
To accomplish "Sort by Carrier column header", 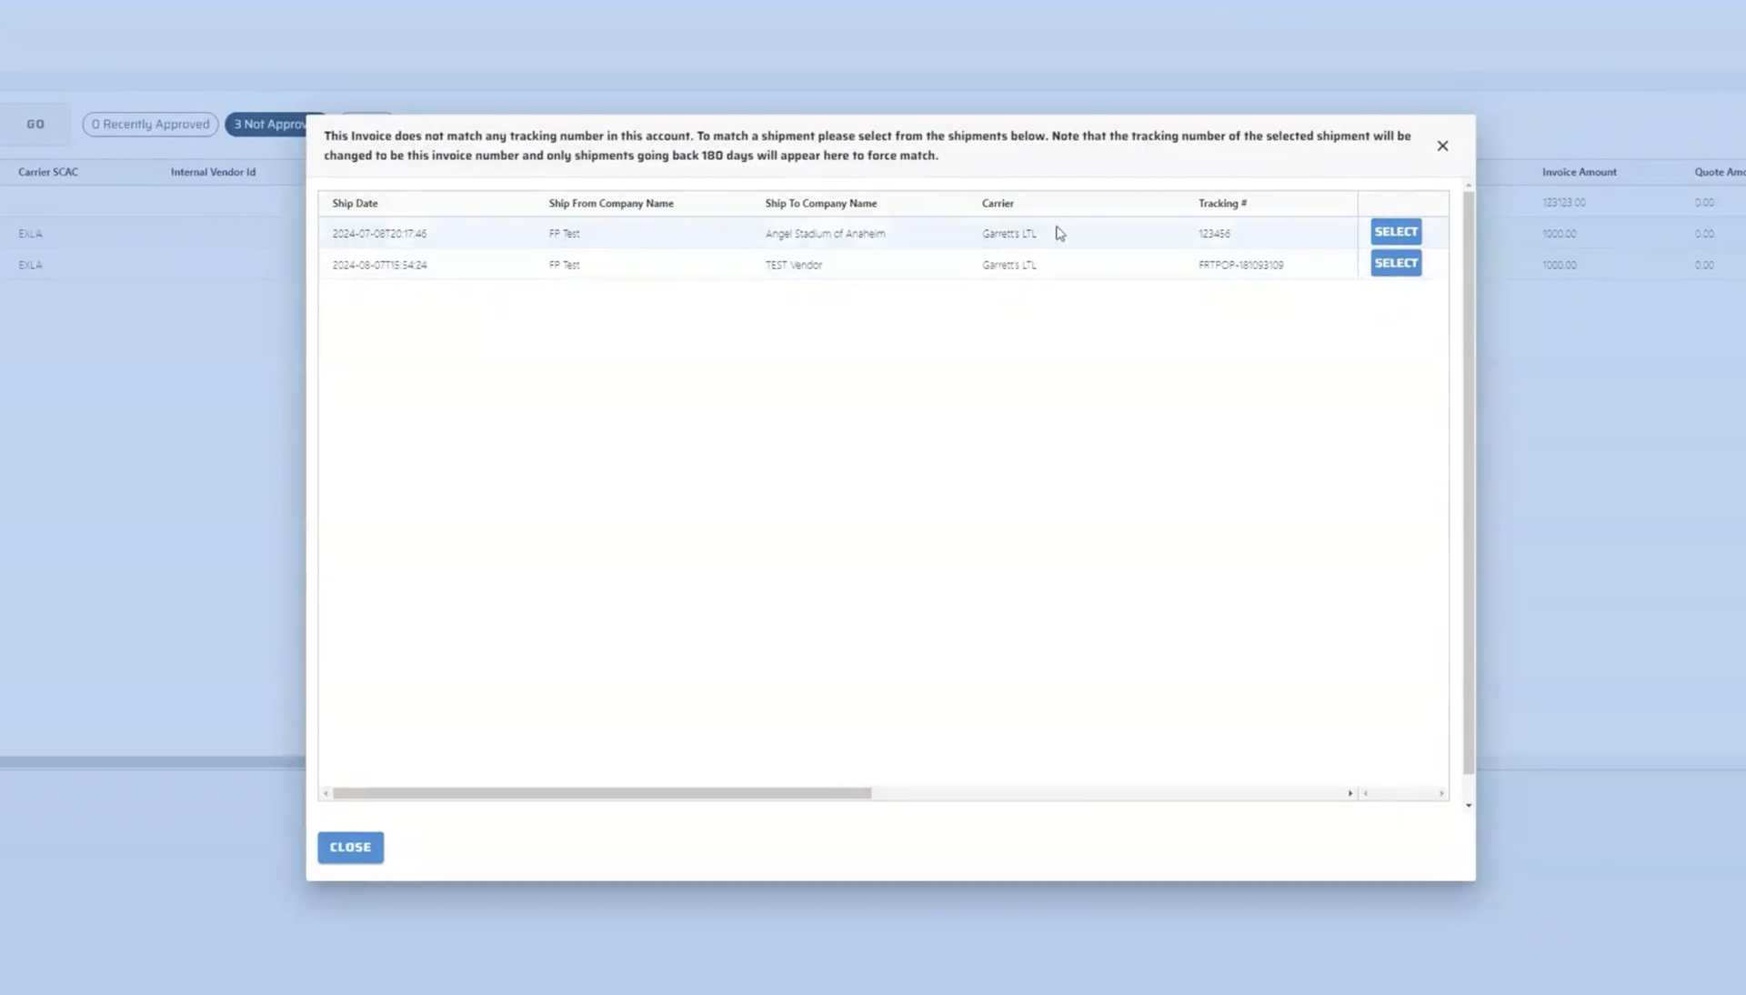I will [x=997, y=203].
